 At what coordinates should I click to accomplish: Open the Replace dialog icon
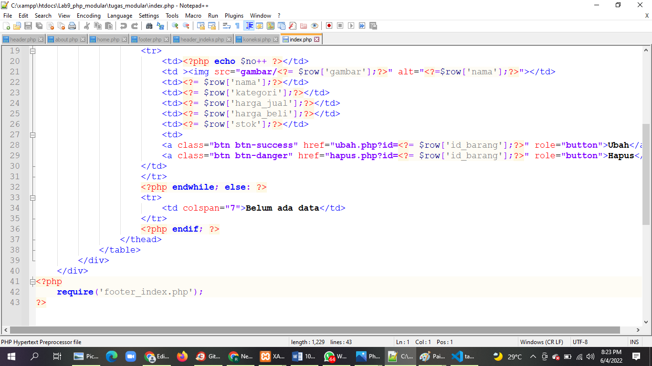coord(160,26)
